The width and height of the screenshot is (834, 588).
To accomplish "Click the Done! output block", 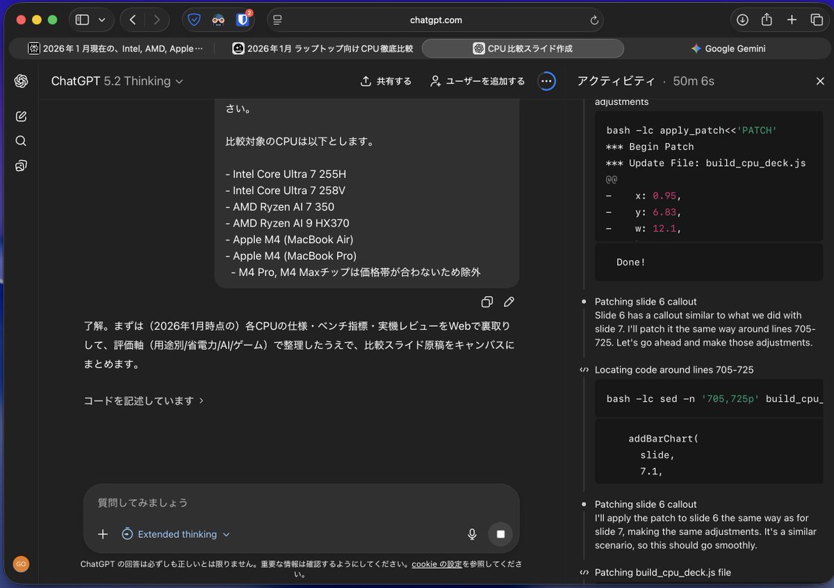I will 709,262.
